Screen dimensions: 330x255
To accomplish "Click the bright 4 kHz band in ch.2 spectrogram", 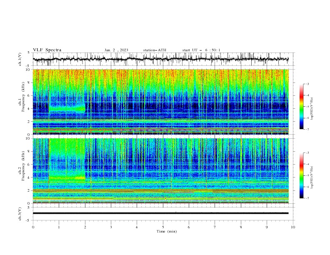I will coord(67,178).
